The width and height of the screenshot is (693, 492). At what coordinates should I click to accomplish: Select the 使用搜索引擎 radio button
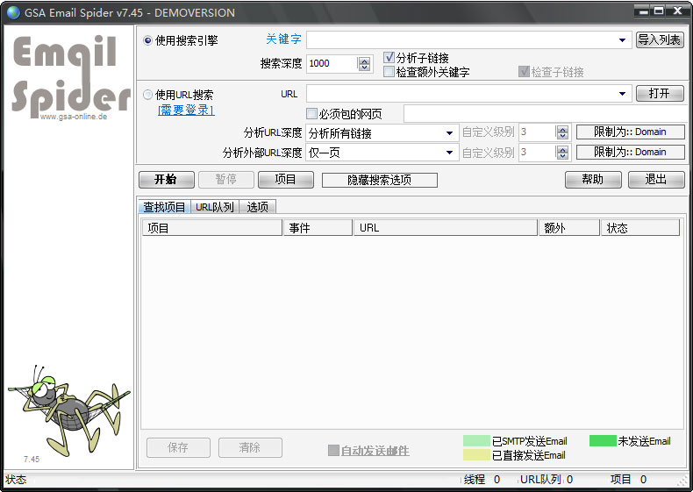point(147,40)
